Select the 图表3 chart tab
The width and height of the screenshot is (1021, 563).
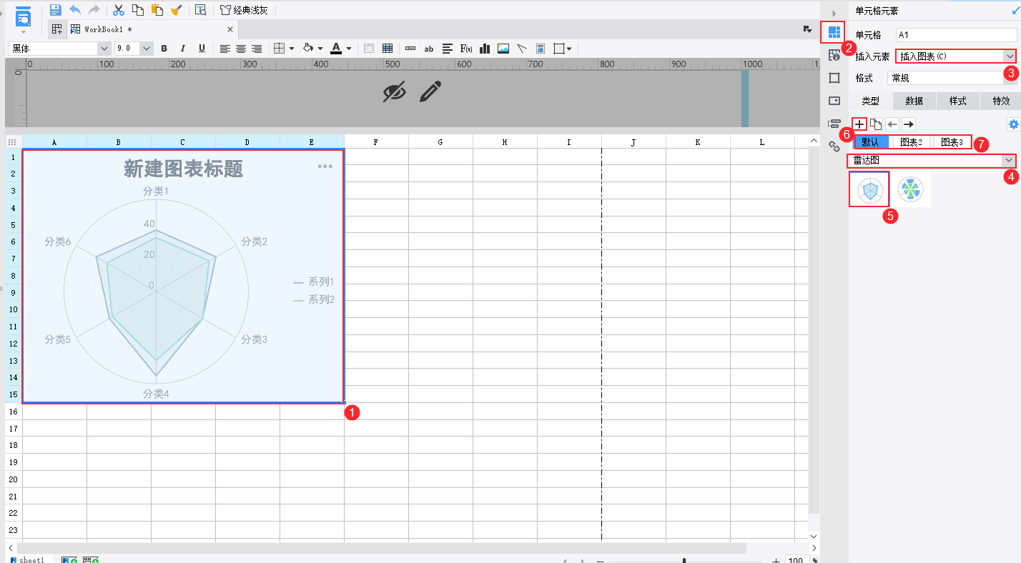click(952, 142)
